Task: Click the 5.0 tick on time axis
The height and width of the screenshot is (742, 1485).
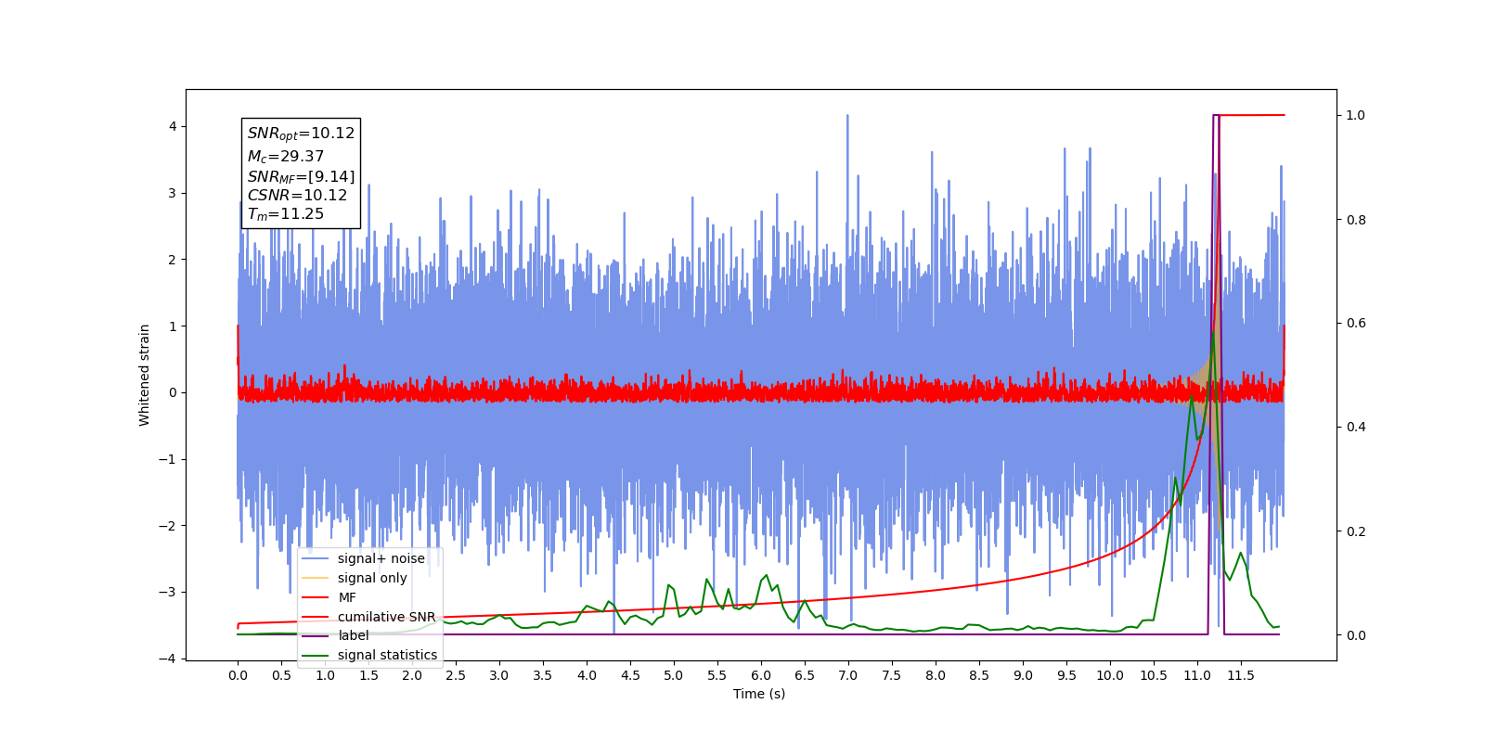Action: [674, 675]
